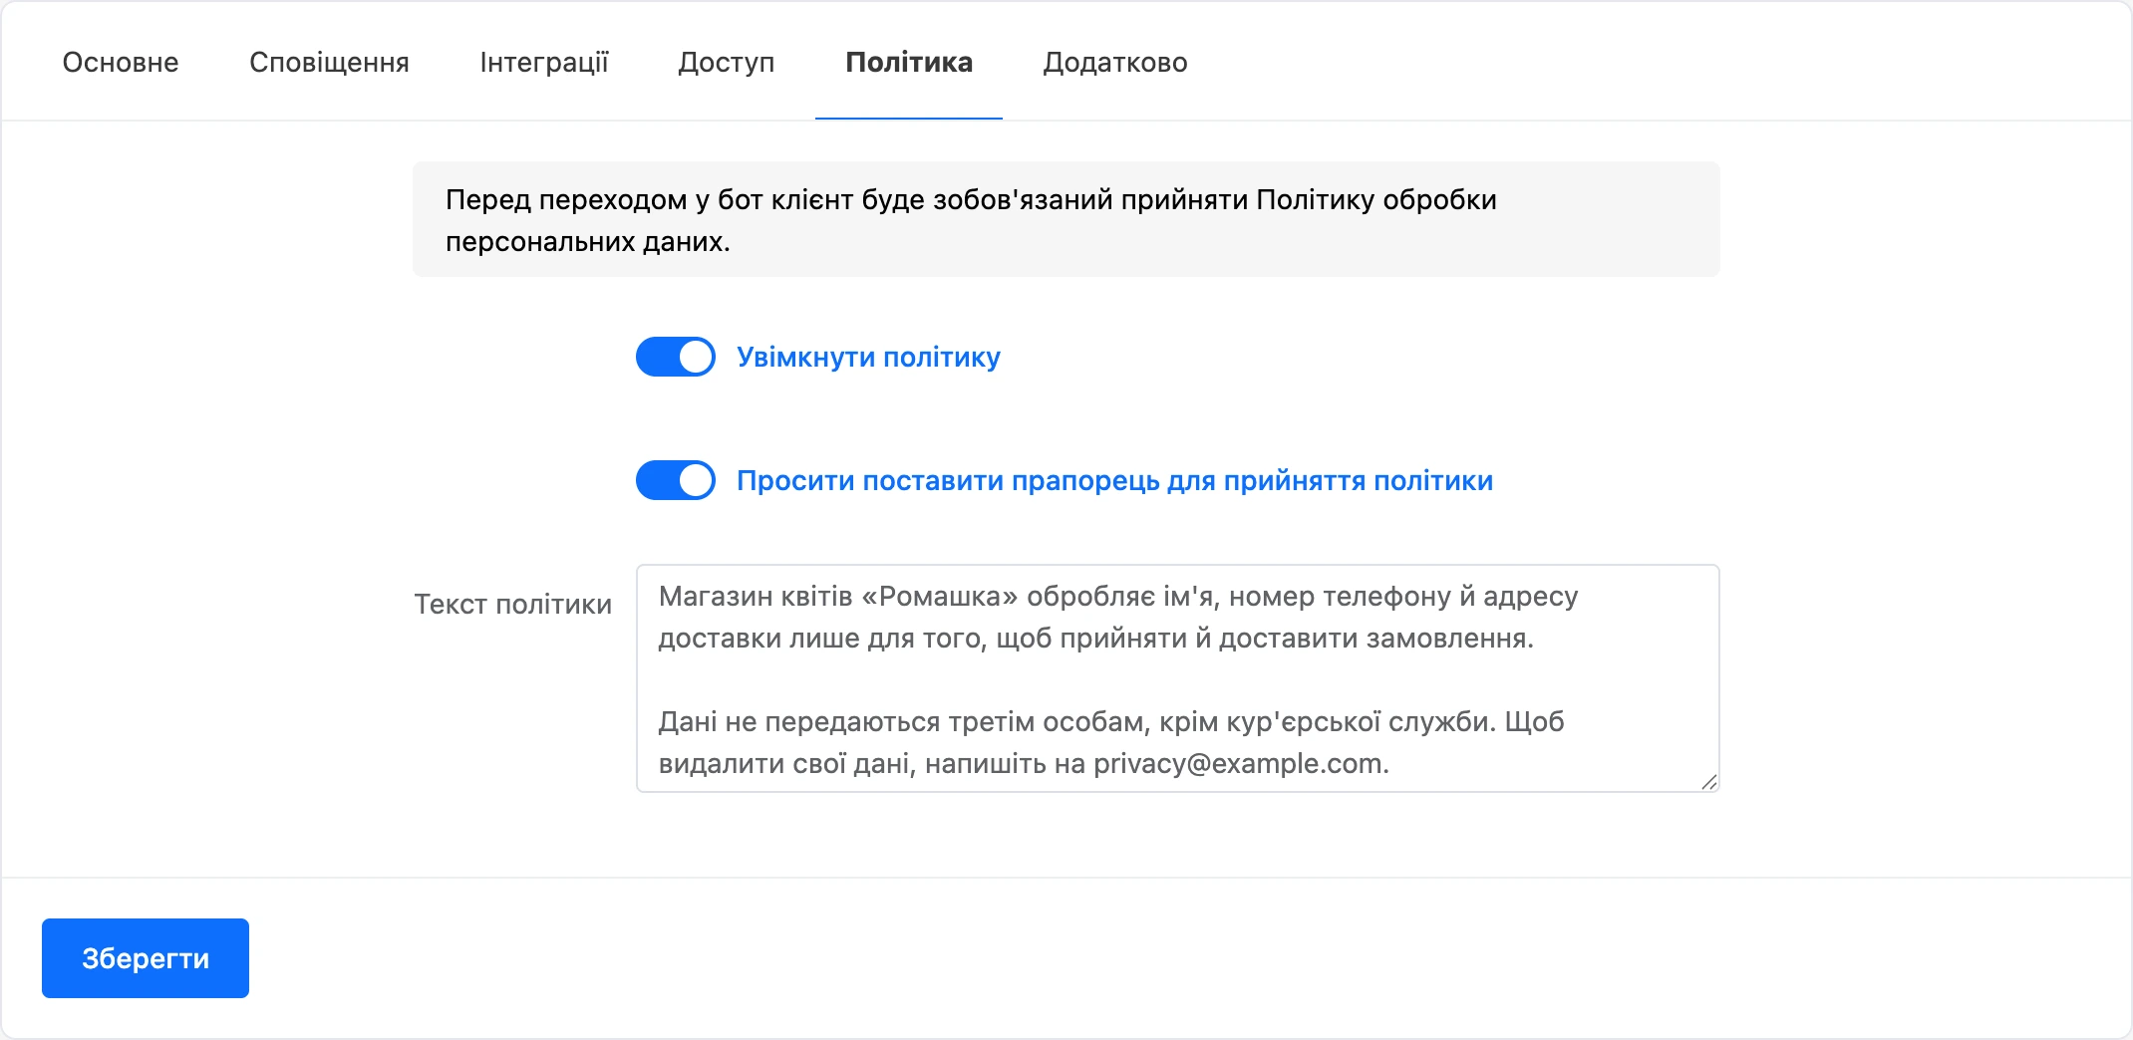Turn off the Увімкнути політику switch
This screenshot has height=1040, width=2133.
[x=676, y=357]
